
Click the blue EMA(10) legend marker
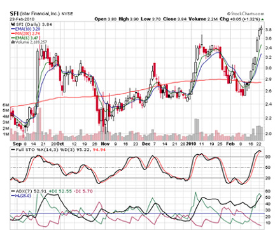pyautogui.click(x=13, y=29)
